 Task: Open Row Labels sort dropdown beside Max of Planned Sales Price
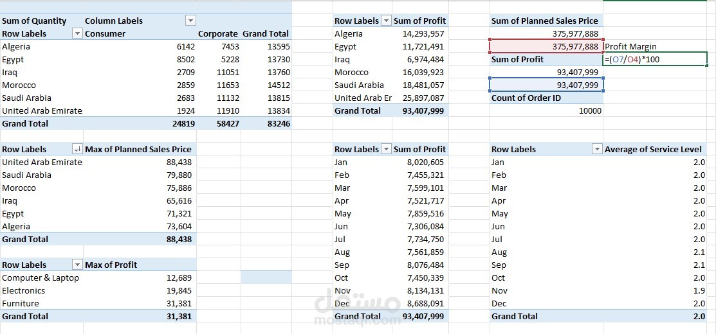pos(77,149)
